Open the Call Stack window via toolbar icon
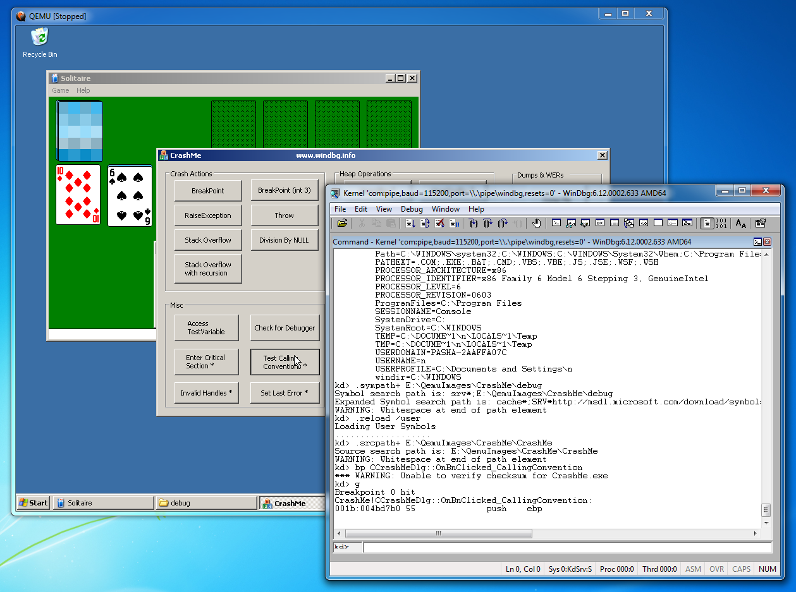Image resolution: width=796 pixels, height=592 pixels. (x=629, y=223)
